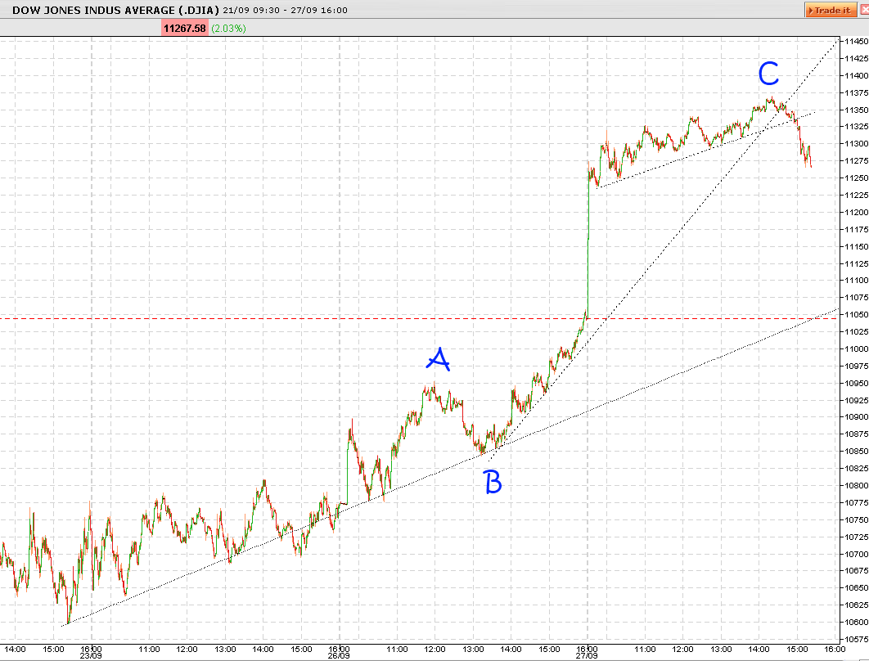Click the DOW JONES INDUS AVERAGE (.DJIA) title
This screenshot has height=661, width=869.
tap(115, 10)
